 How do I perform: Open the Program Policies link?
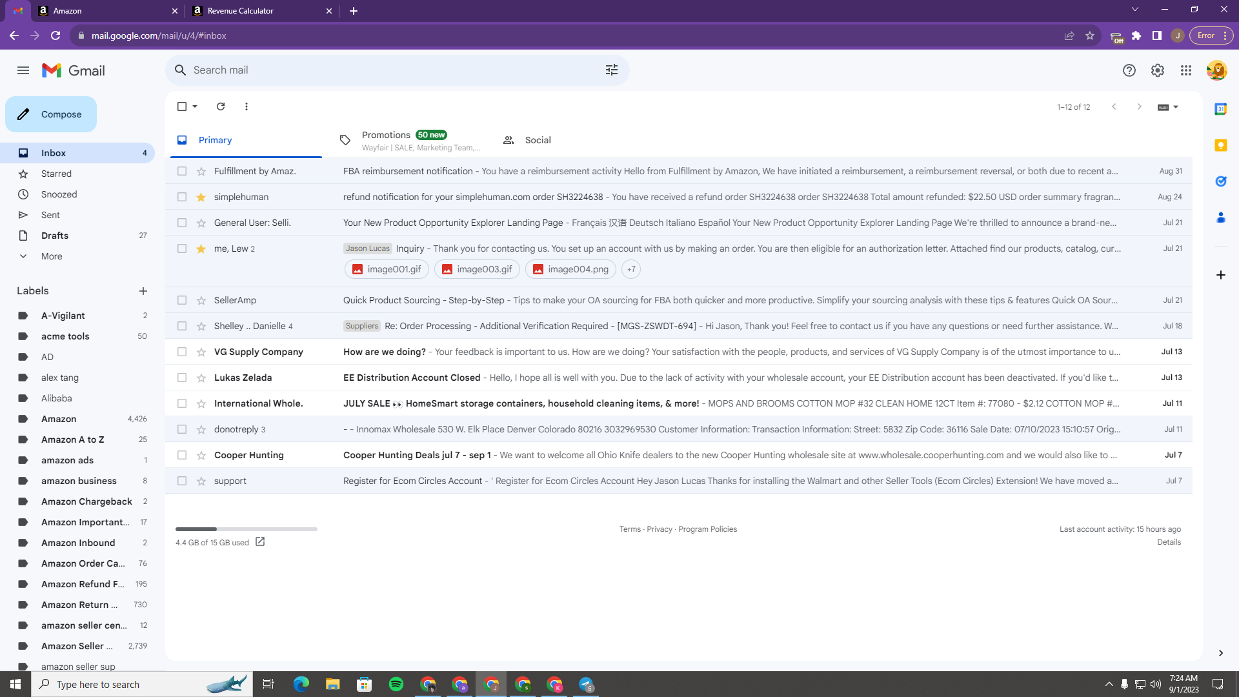coord(707,529)
